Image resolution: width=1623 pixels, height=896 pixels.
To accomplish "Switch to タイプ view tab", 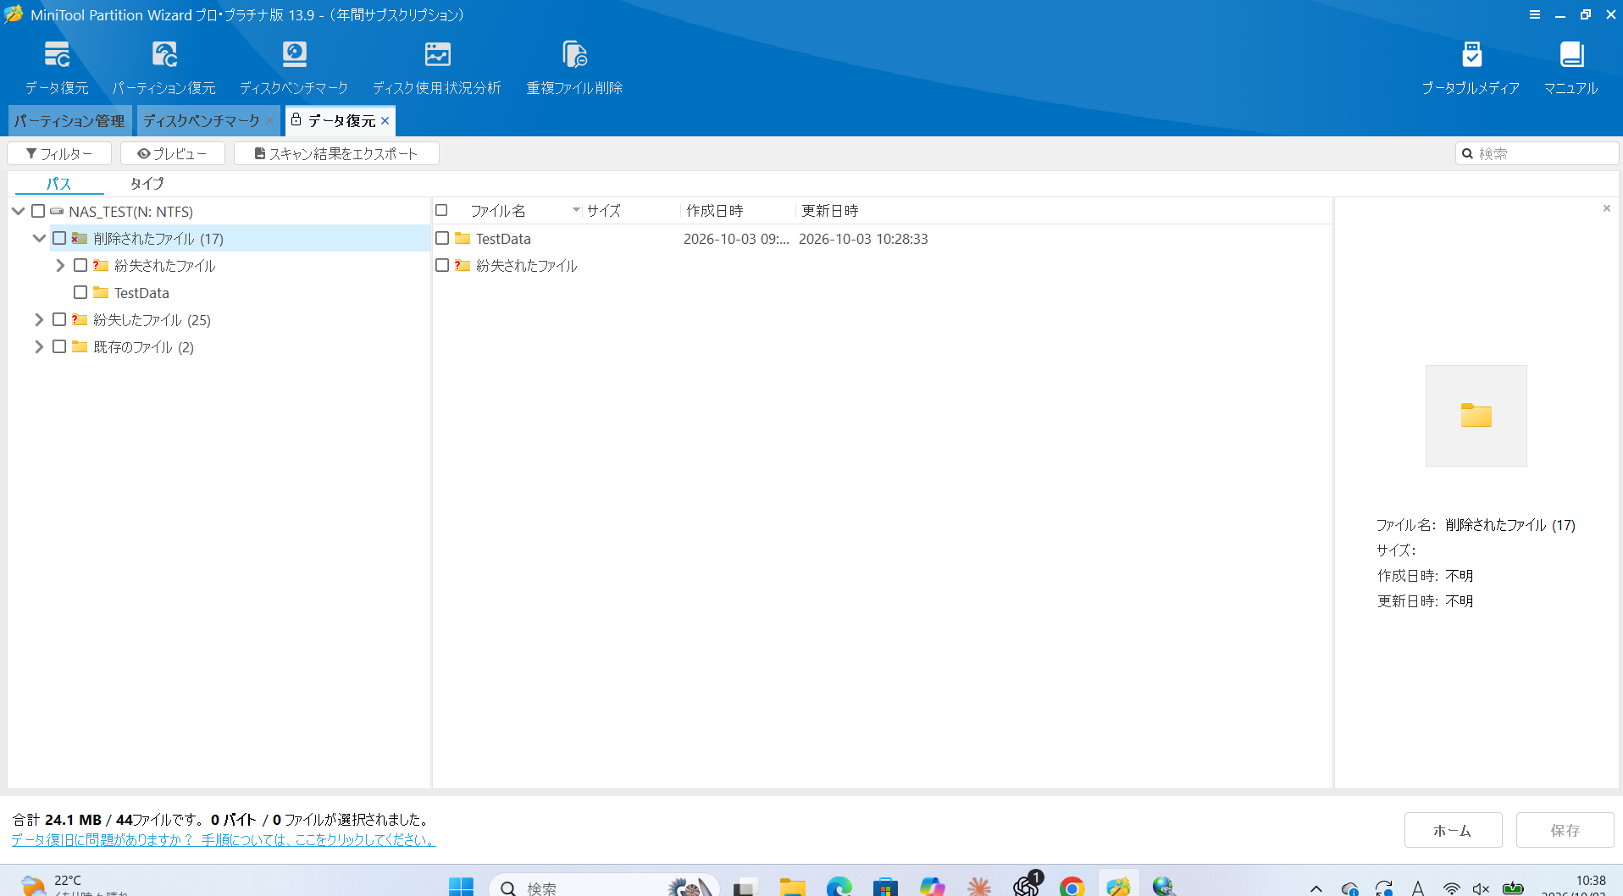I will (147, 184).
